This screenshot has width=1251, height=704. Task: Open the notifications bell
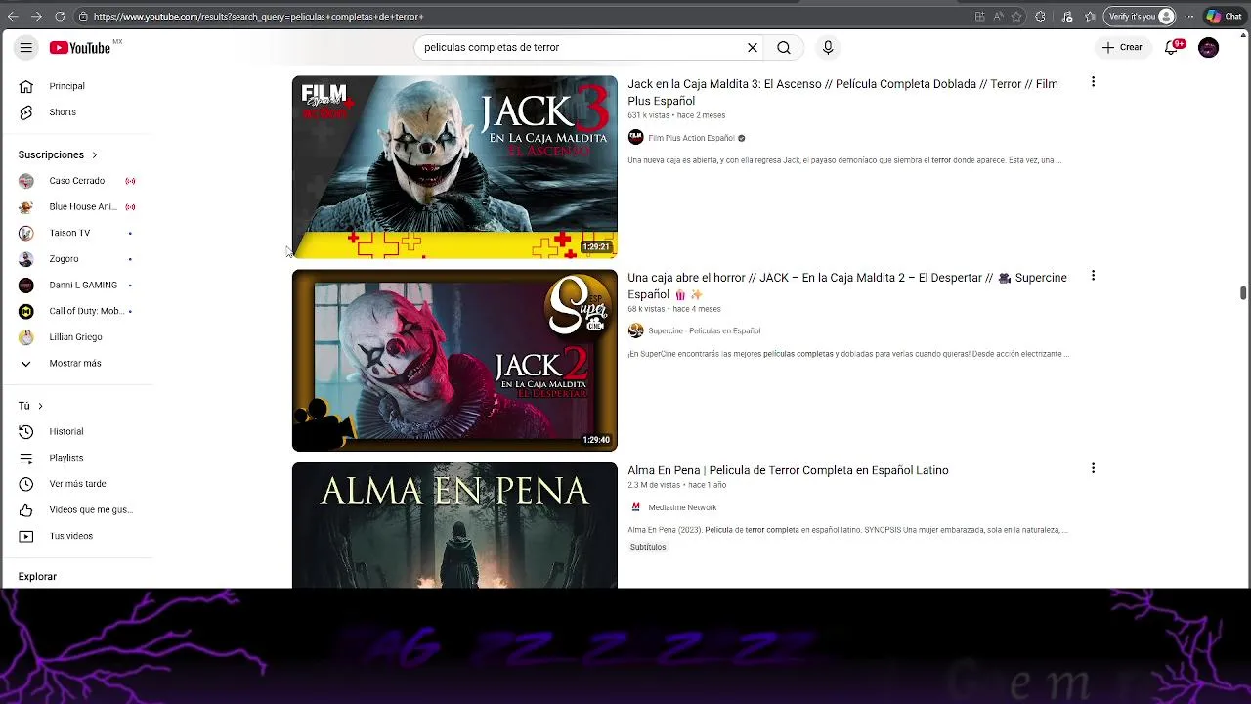click(x=1172, y=47)
